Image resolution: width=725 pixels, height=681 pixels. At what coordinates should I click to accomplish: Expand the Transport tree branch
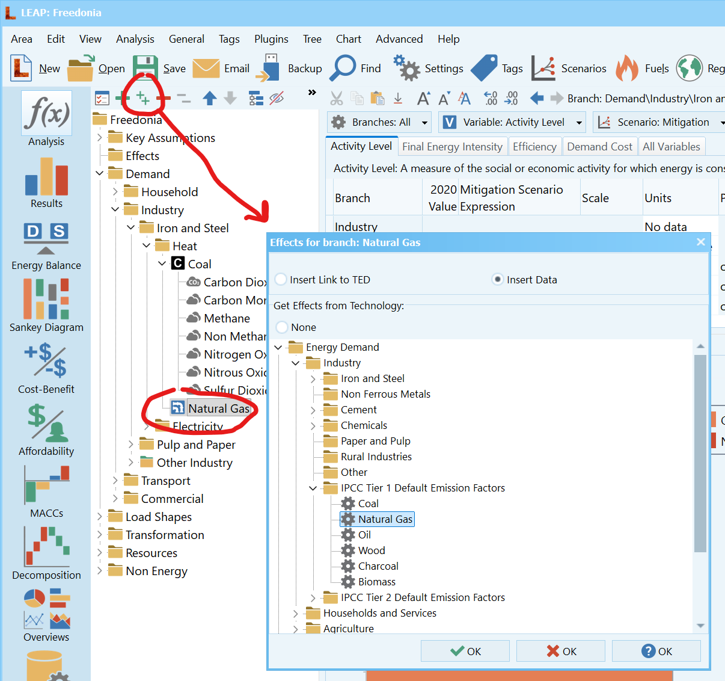click(x=115, y=481)
